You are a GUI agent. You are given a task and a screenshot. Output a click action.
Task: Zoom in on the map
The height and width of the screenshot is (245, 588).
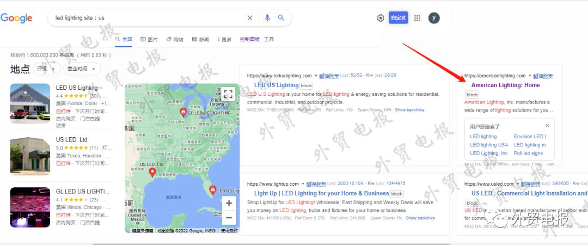coord(229,204)
